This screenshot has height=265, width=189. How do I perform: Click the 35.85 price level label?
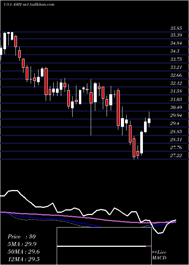point(176,28)
